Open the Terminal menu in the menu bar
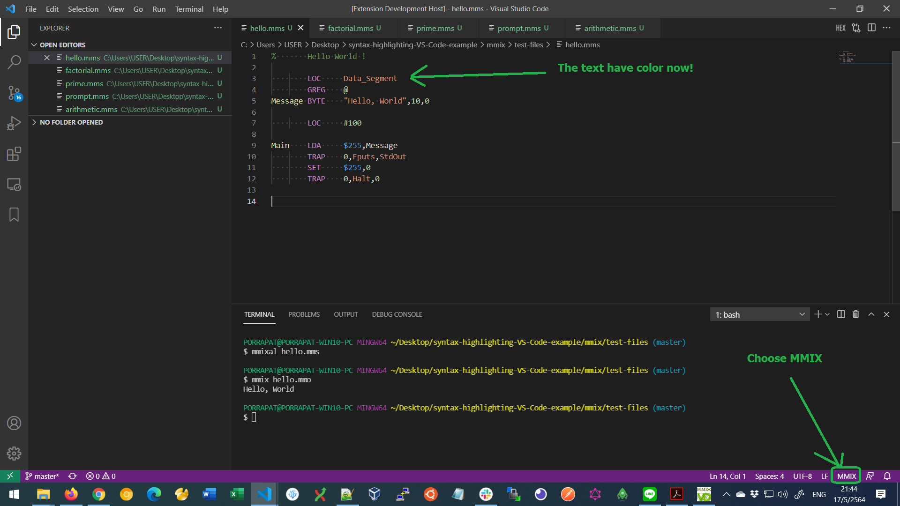Viewport: 900px width, 506px height. (189, 9)
